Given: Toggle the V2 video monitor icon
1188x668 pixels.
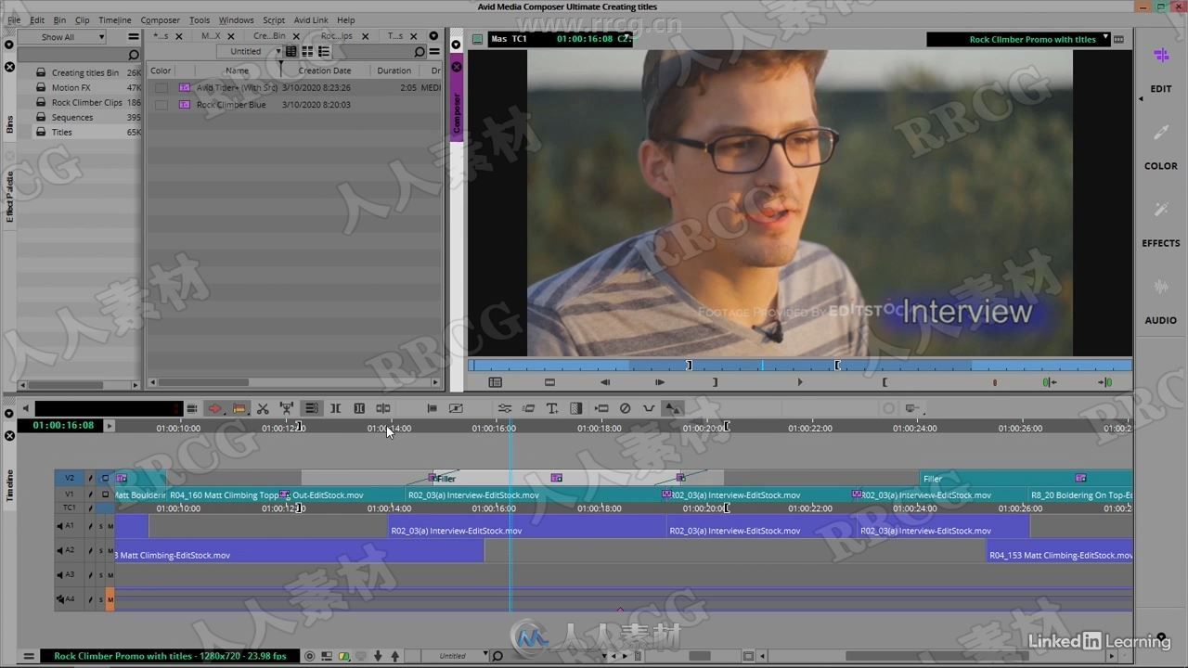Looking at the screenshot, I should 105,478.
